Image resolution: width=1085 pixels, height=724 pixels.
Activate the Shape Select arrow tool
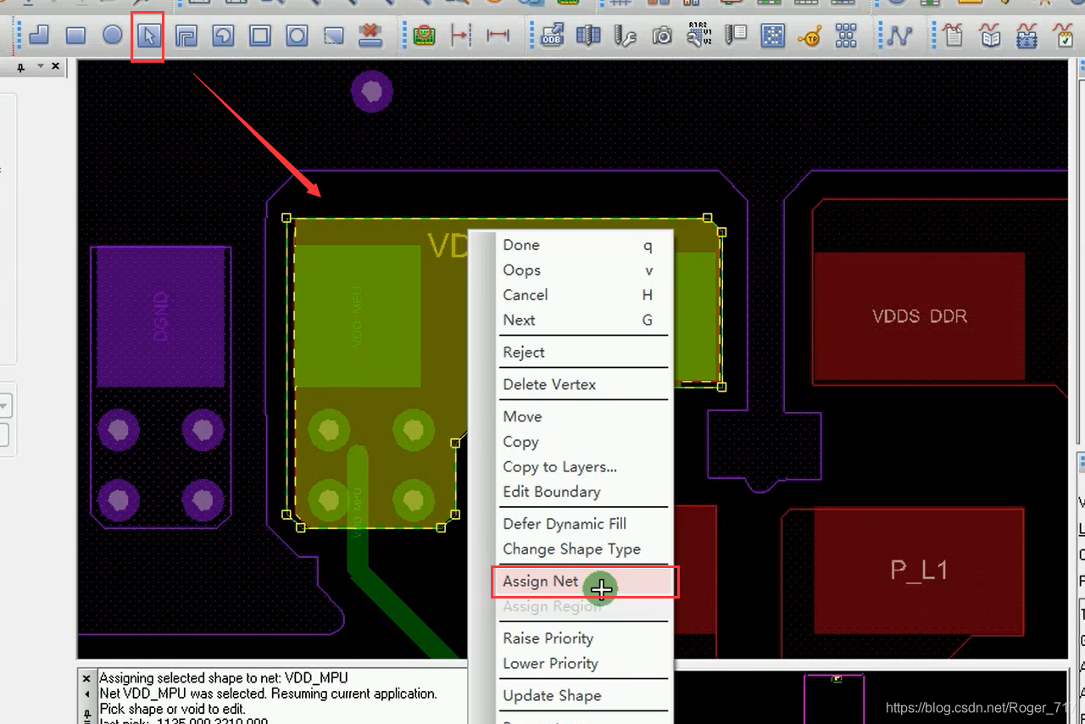point(148,36)
